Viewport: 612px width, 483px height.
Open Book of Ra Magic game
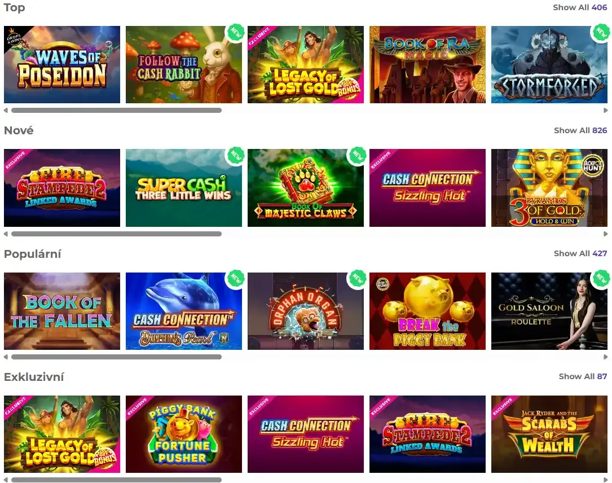coord(428,64)
